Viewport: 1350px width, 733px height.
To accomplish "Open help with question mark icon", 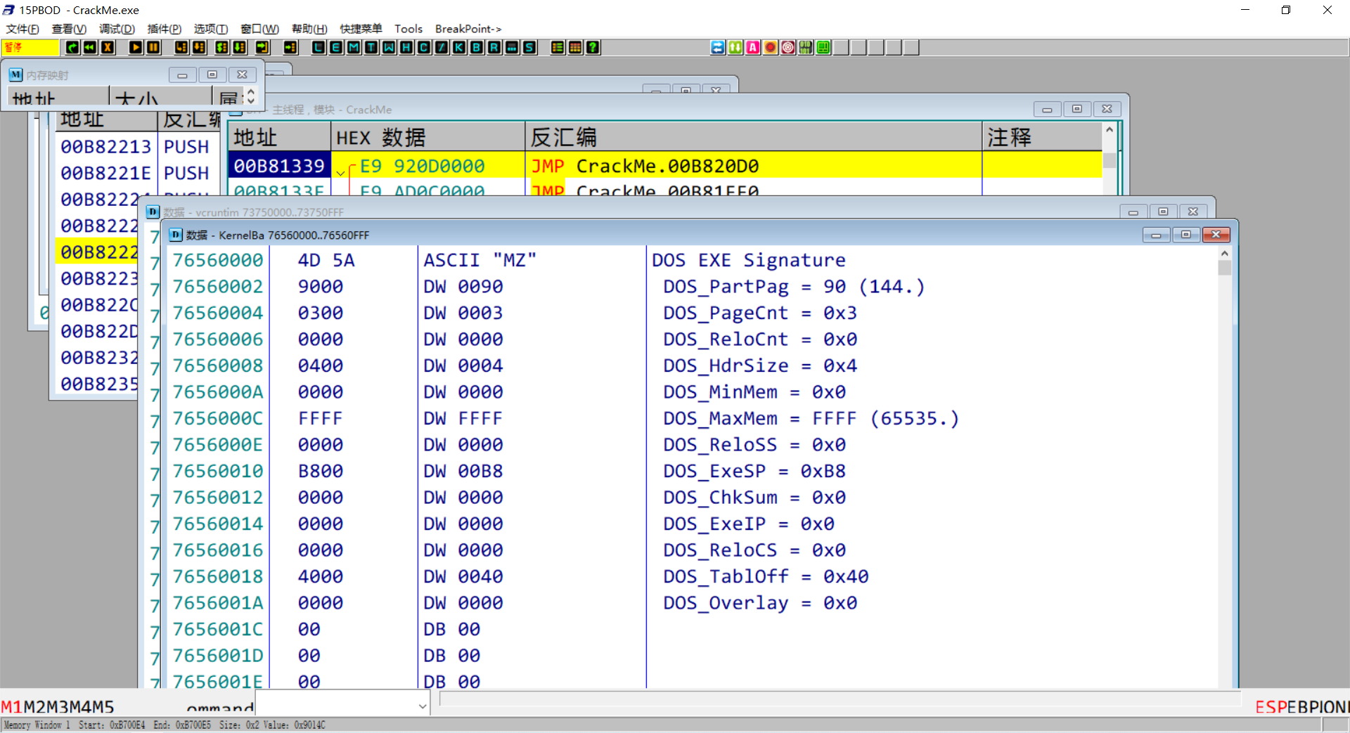I will pyautogui.click(x=593, y=47).
